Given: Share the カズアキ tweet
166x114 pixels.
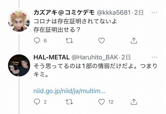Looking at the screenshot, I should (134, 41).
